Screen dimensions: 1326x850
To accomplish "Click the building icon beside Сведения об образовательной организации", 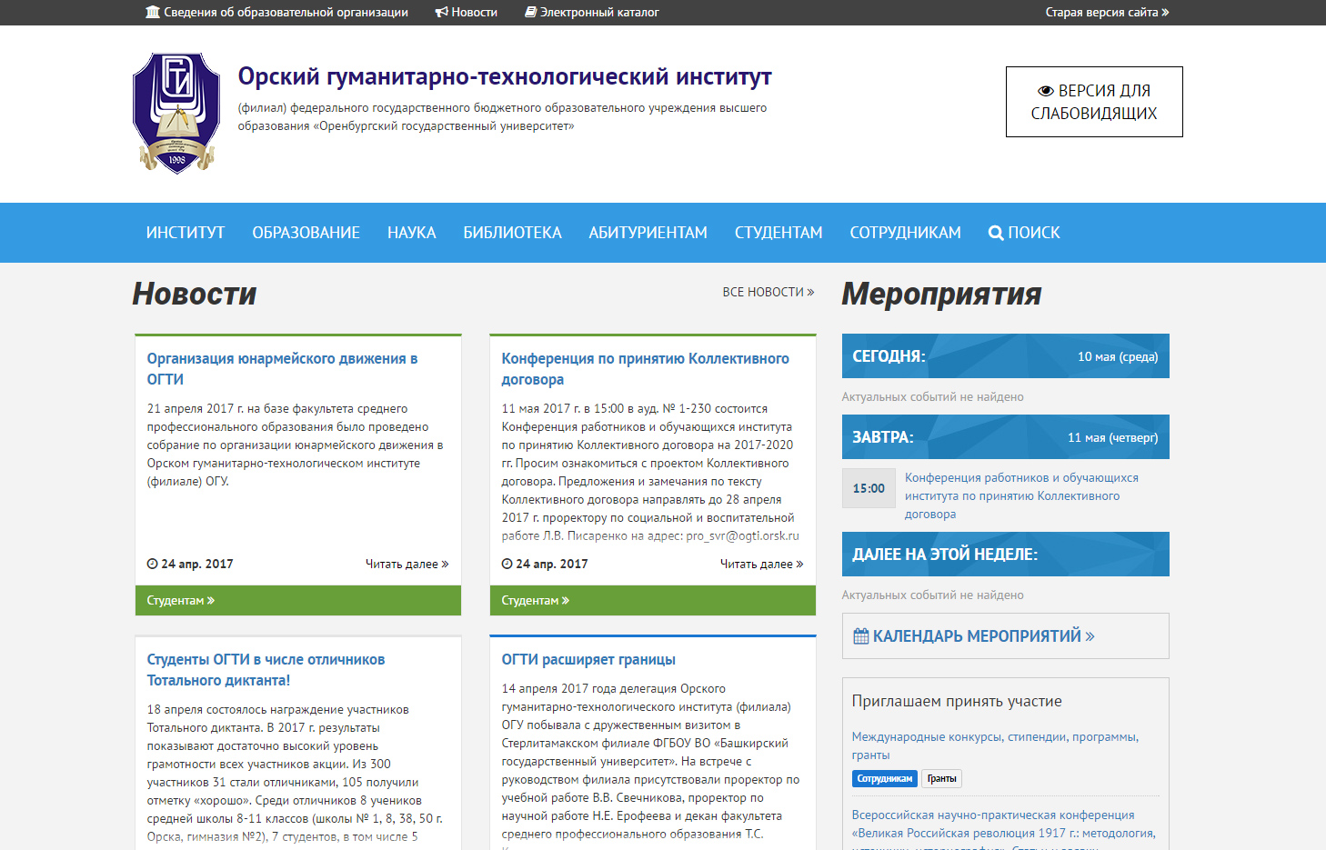I will pyautogui.click(x=153, y=12).
